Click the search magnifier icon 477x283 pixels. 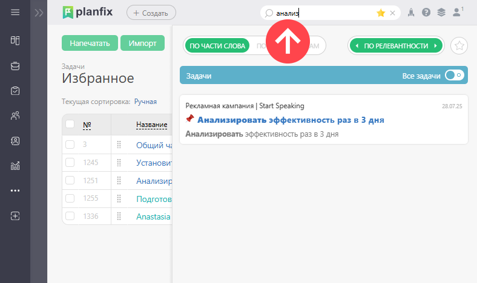[269, 13]
